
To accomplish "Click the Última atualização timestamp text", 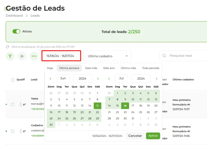I will [43, 47].
